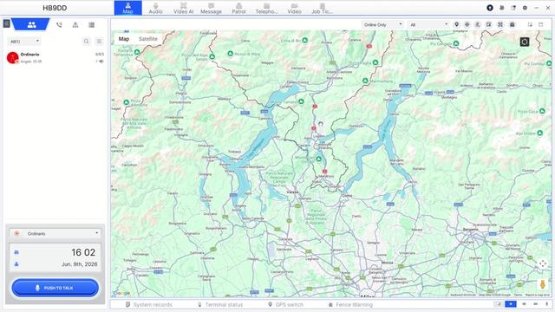Click the search icon in group panel
555x312 pixels.
coord(87,42)
